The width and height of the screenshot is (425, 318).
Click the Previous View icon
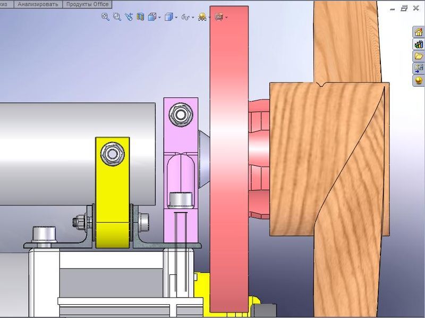point(129,17)
